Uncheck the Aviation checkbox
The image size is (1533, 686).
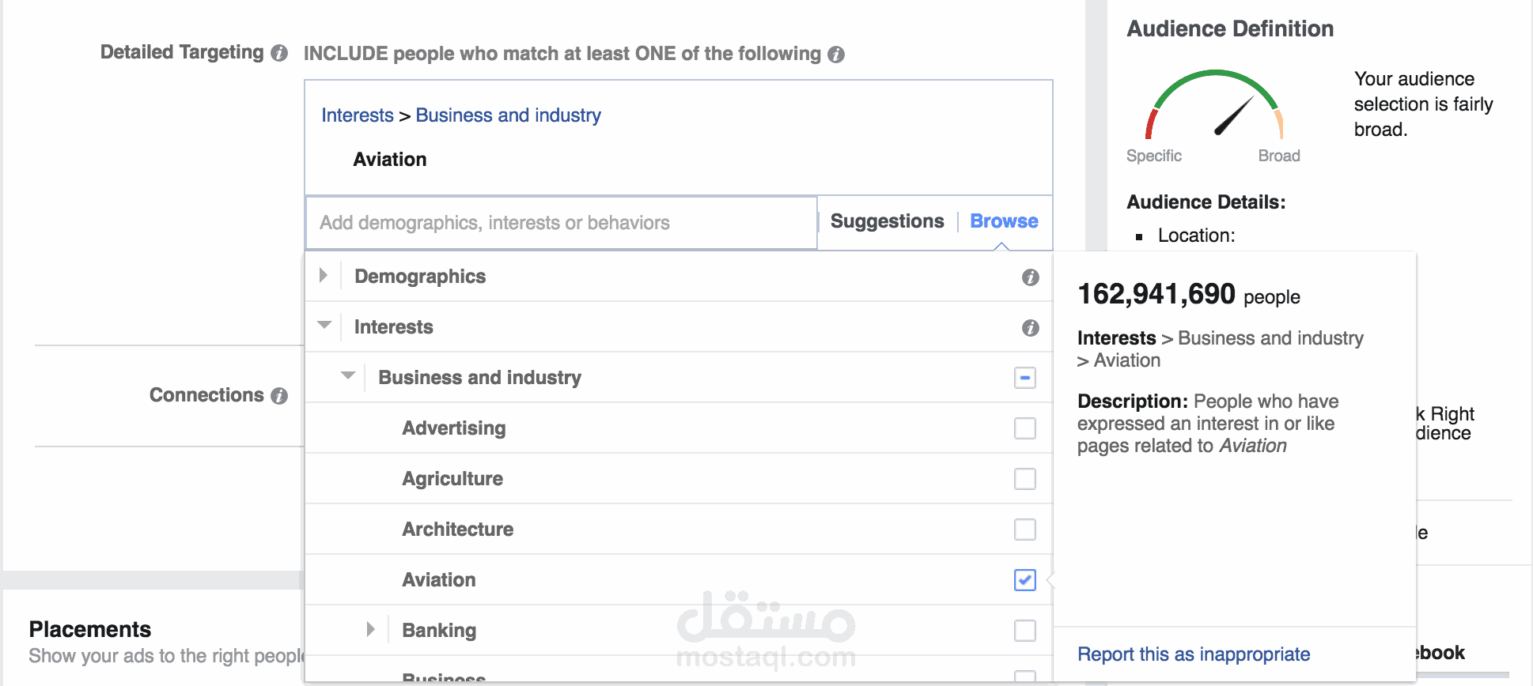tap(1024, 580)
